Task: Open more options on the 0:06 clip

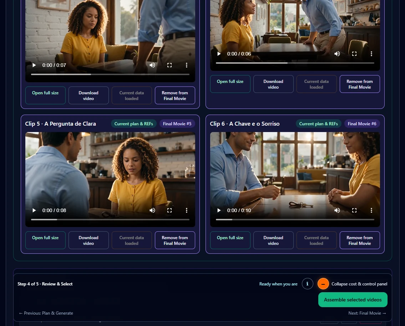Action: coord(371,54)
